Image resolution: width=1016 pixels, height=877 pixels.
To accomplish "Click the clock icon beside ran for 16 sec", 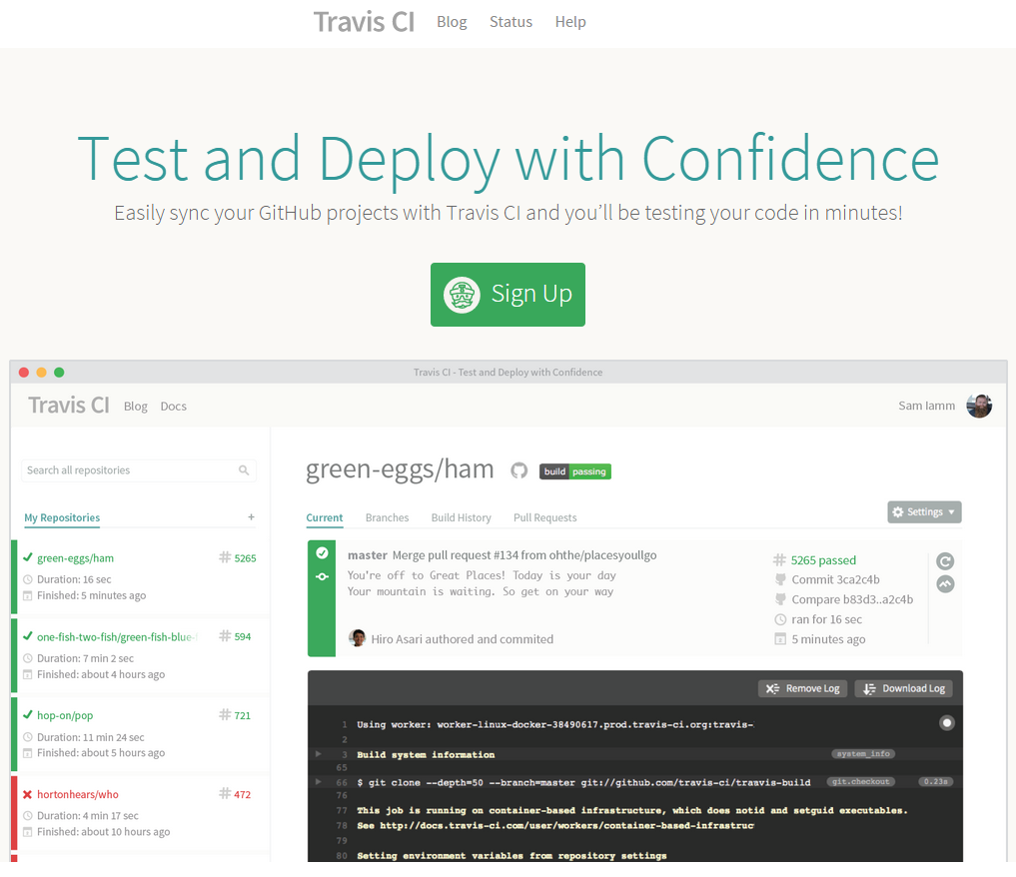I will point(780,620).
